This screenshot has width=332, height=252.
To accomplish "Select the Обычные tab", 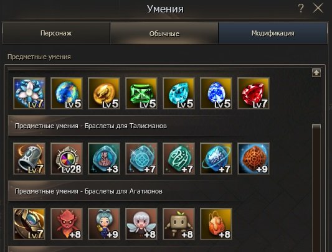I will tap(164, 33).
